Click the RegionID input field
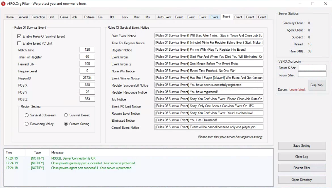Screen dimensions: 332x188 tap(87, 78)
